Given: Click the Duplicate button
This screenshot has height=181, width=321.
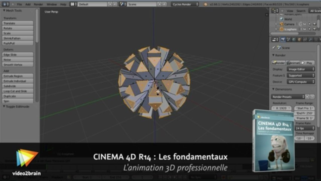Looking at the screenshot, I should (18, 96).
